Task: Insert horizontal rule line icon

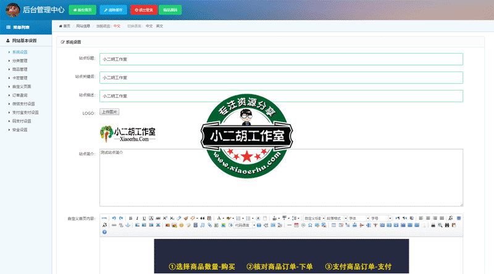Action: [289, 225]
